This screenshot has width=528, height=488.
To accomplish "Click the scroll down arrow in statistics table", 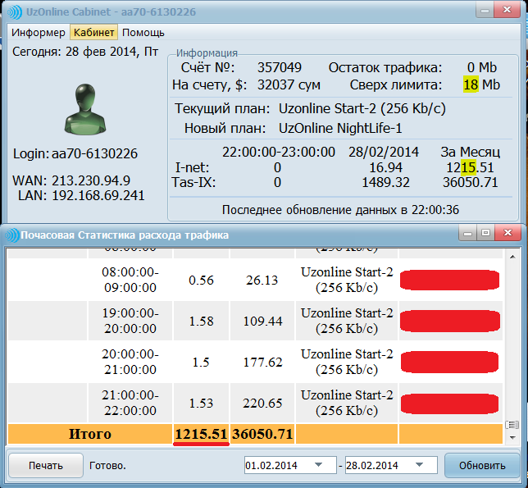I will point(512,438).
